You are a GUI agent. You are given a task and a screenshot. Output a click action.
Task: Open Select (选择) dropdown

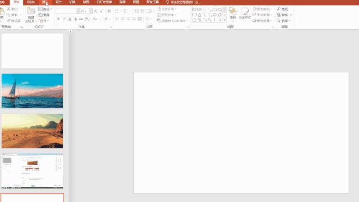point(284,21)
